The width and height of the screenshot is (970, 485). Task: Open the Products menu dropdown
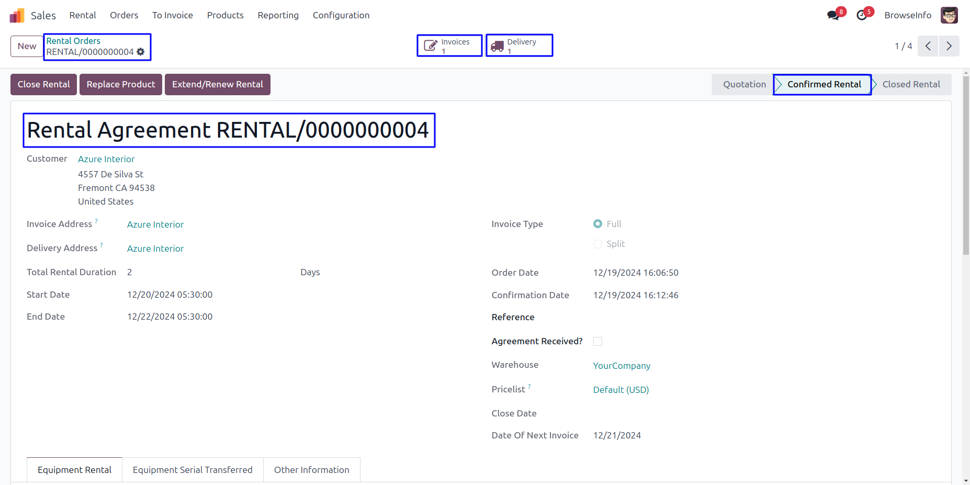point(225,16)
